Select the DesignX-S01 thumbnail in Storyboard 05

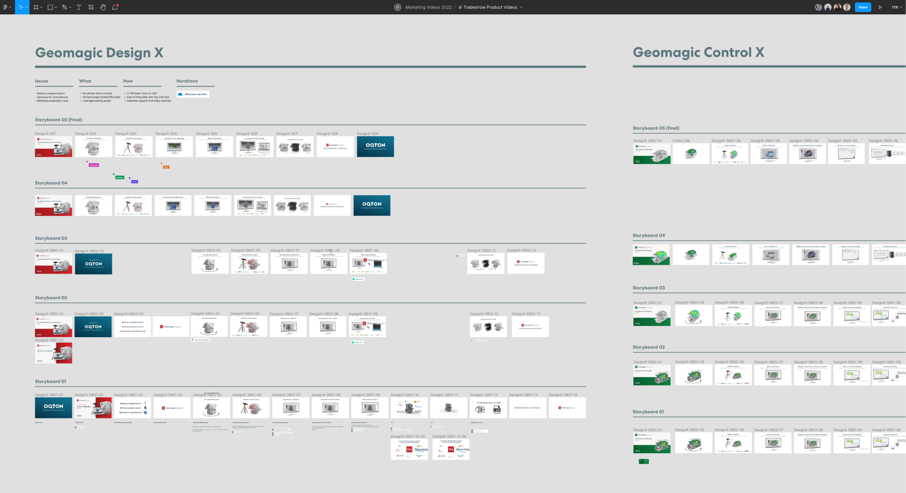coord(53,146)
